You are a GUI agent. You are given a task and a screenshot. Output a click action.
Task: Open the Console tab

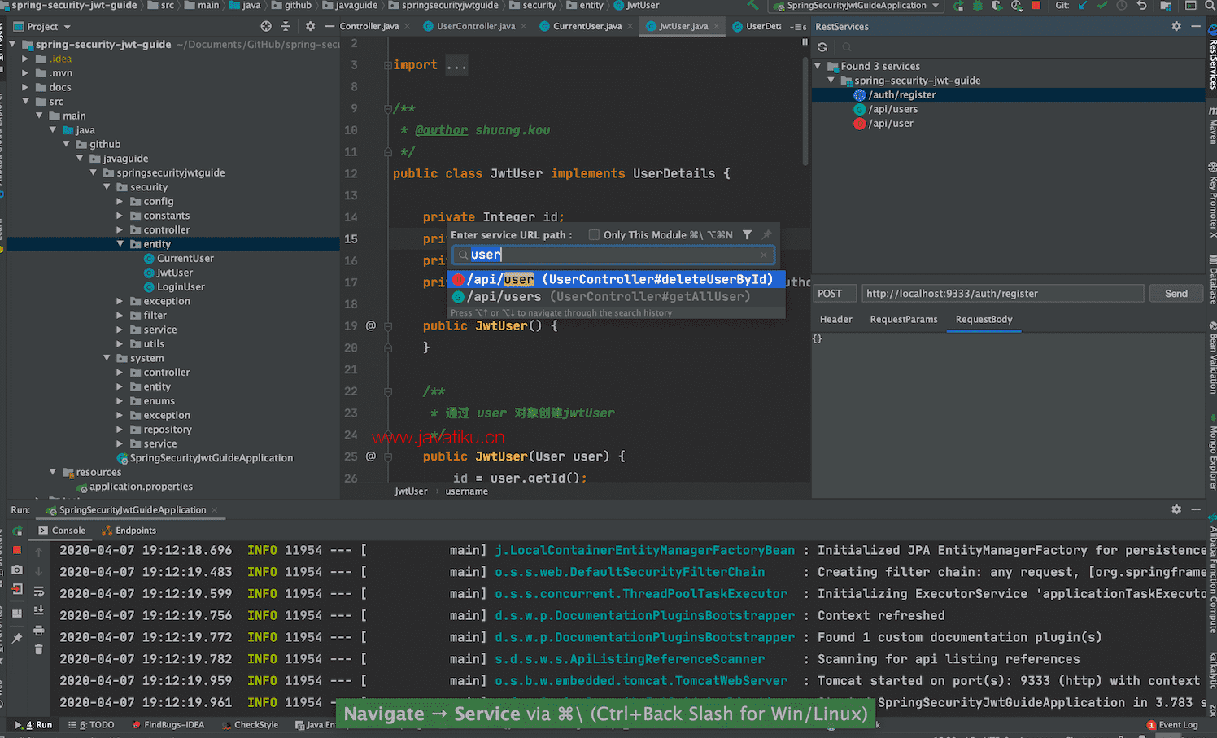pyautogui.click(x=61, y=531)
